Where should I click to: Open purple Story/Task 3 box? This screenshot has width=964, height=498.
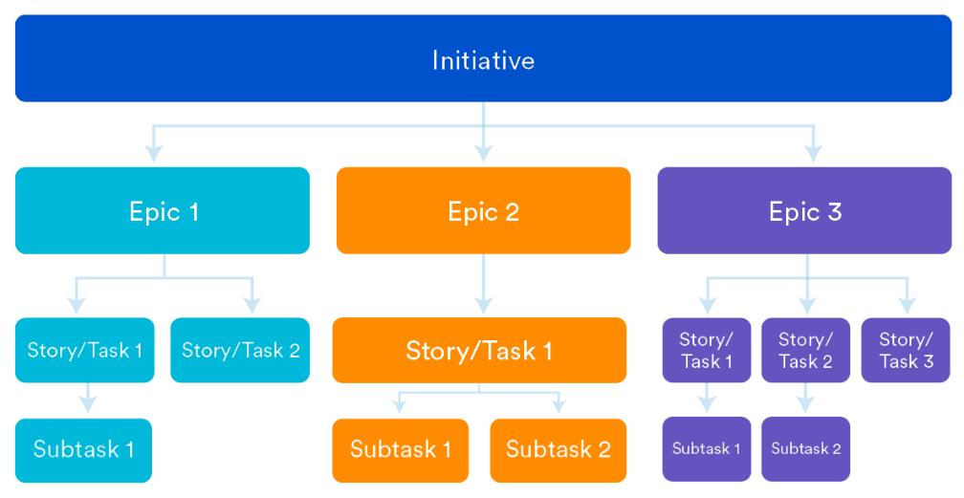tap(906, 350)
